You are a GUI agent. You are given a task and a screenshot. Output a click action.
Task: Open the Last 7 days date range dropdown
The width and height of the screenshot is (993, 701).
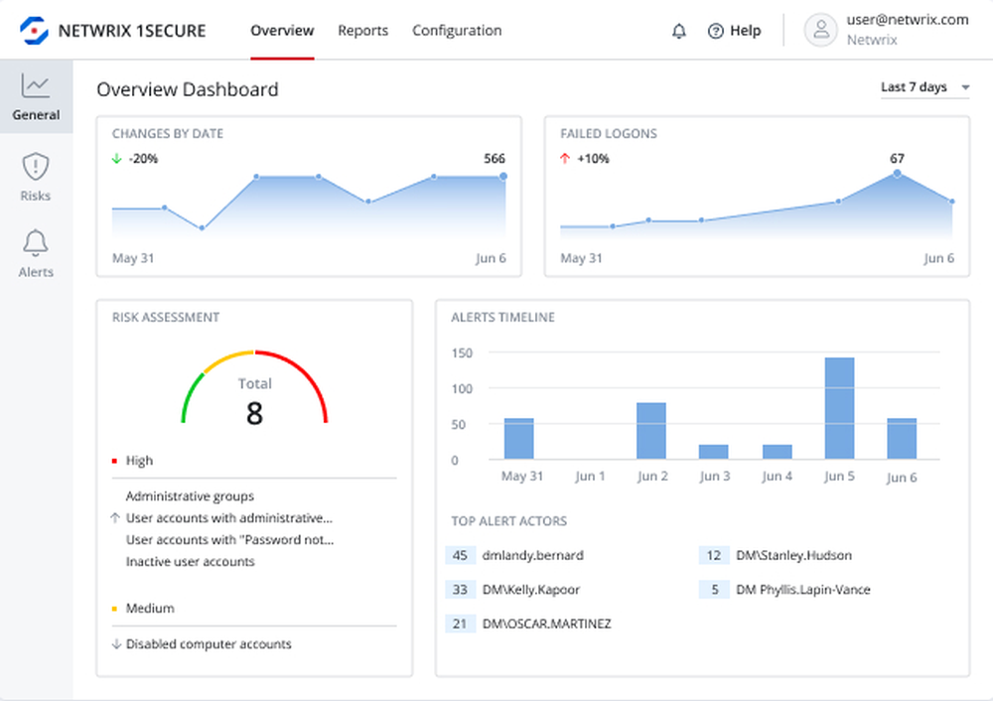(924, 87)
